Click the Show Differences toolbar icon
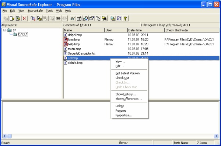 85,18
